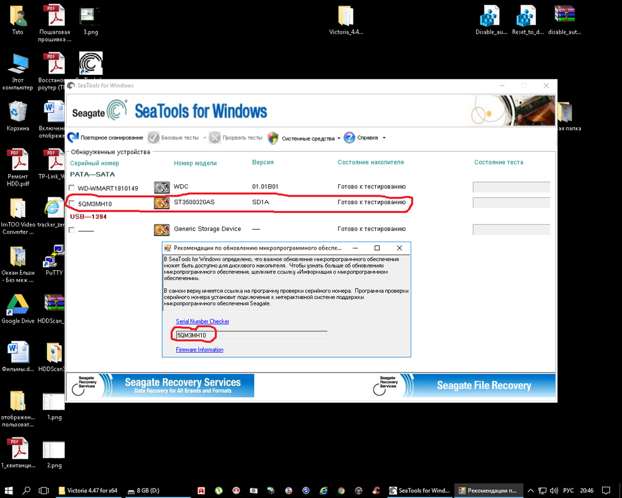Expand the Справка dropdown arrow
Viewport: 622px width, 498px height.
[384, 138]
